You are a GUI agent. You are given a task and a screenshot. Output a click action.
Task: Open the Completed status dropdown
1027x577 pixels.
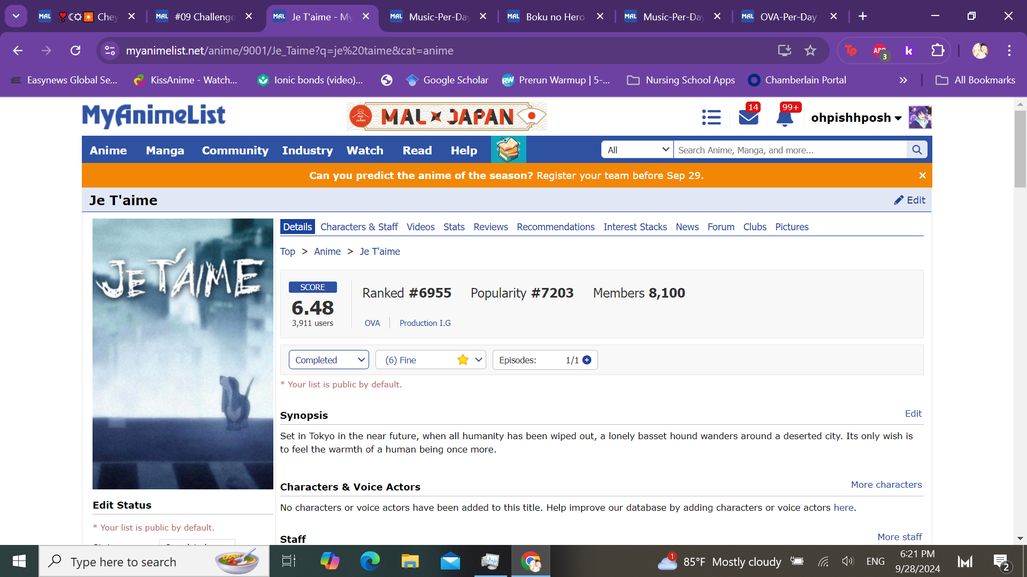pyautogui.click(x=328, y=360)
